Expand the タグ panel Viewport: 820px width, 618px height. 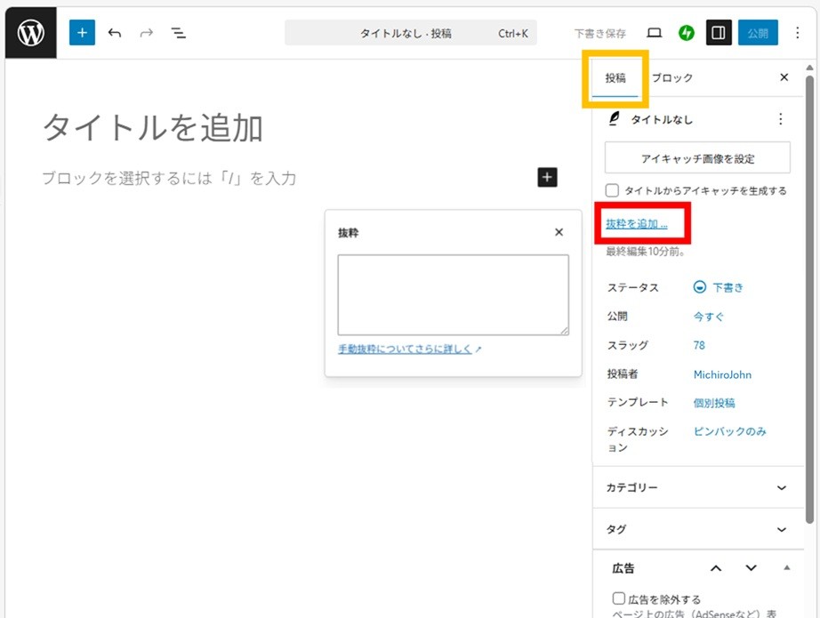[x=782, y=529]
